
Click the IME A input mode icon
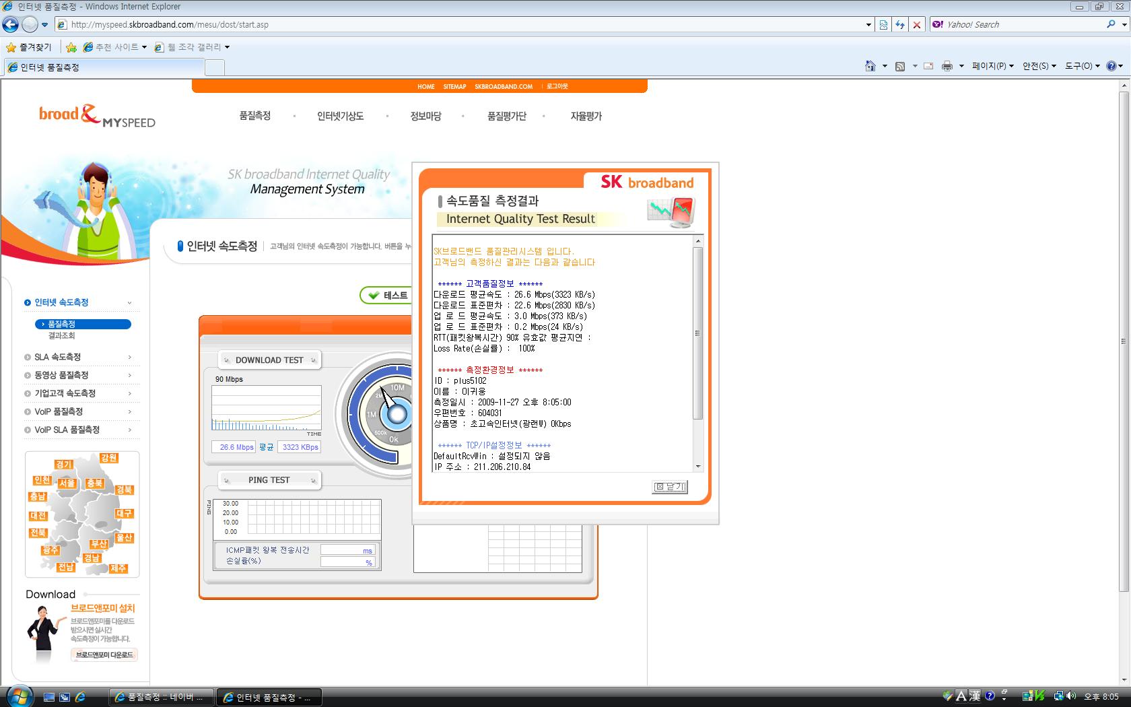click(x=961, y=696)
